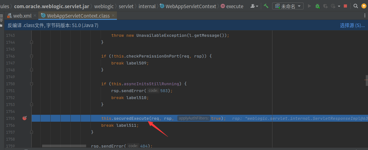This screenshot has width=368, height=150.
Task: Click the class icon on WebAppServletContext tab
Action: pyautogui.click(x=43, y=15)
